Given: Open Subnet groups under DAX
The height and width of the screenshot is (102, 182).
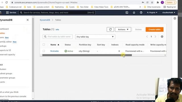Looking at the screenshot, I should (6, 73).
